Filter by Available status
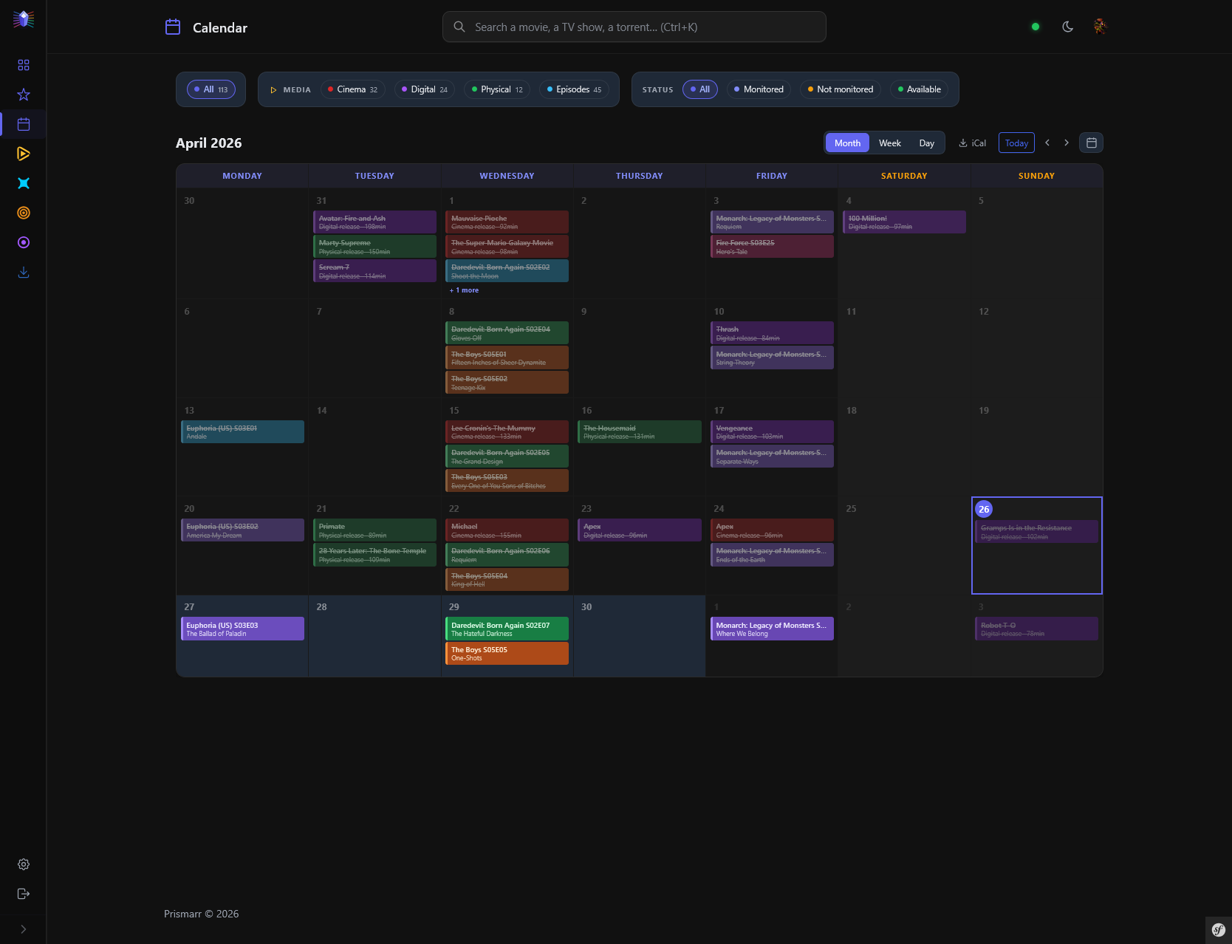The image size is (1232, 944). [x=920, y=89]
